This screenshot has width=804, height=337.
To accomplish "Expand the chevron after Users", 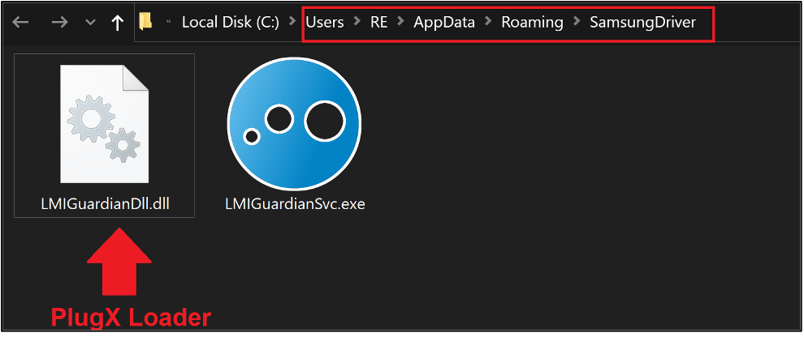I will click(x=357, y=23).
